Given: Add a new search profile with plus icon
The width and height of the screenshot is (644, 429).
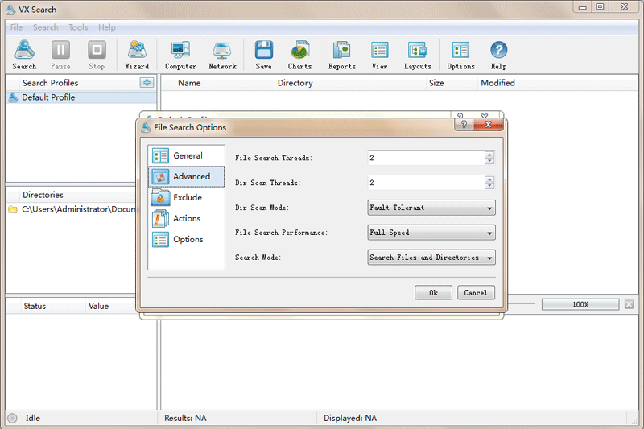Looking at the screenshot, I should coord(146,83).
